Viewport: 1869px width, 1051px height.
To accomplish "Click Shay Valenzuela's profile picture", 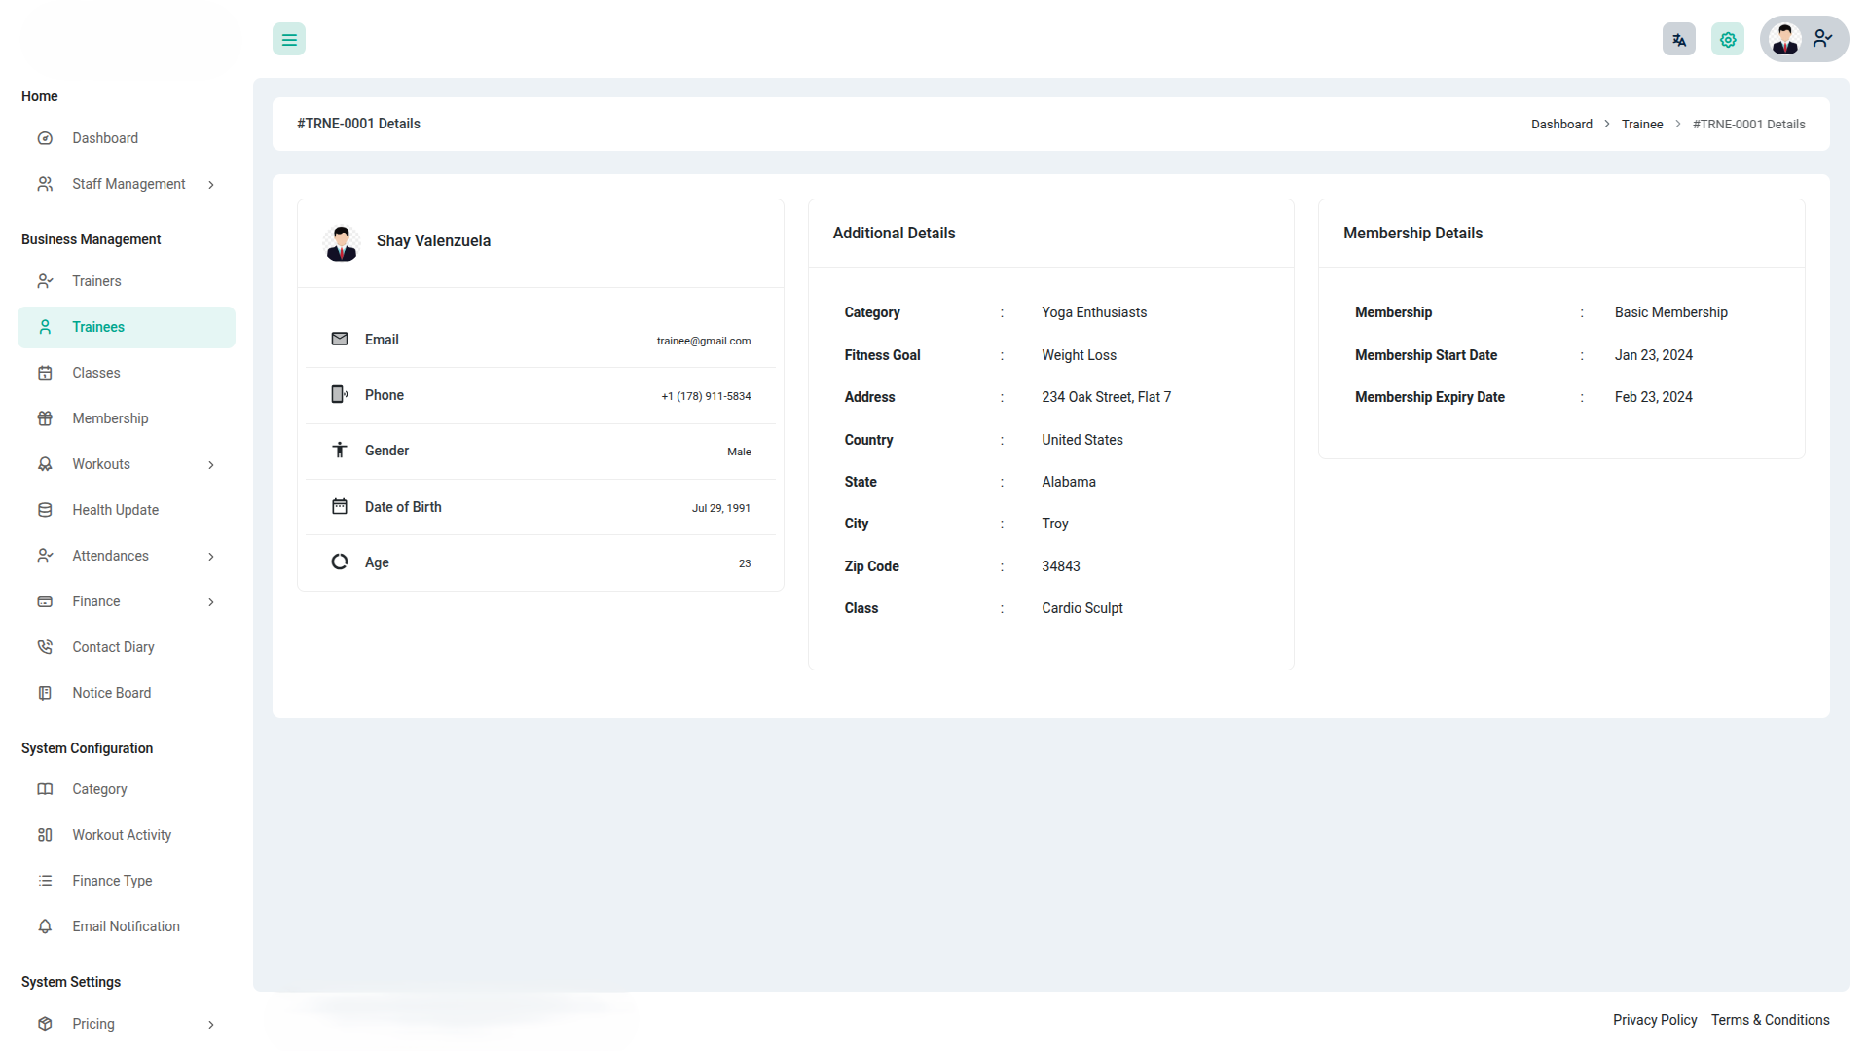I will point(342,242).
